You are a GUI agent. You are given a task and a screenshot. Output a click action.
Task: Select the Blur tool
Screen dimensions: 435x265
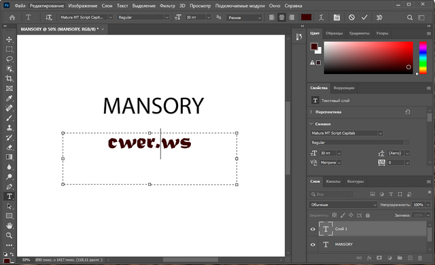(9, 167)
